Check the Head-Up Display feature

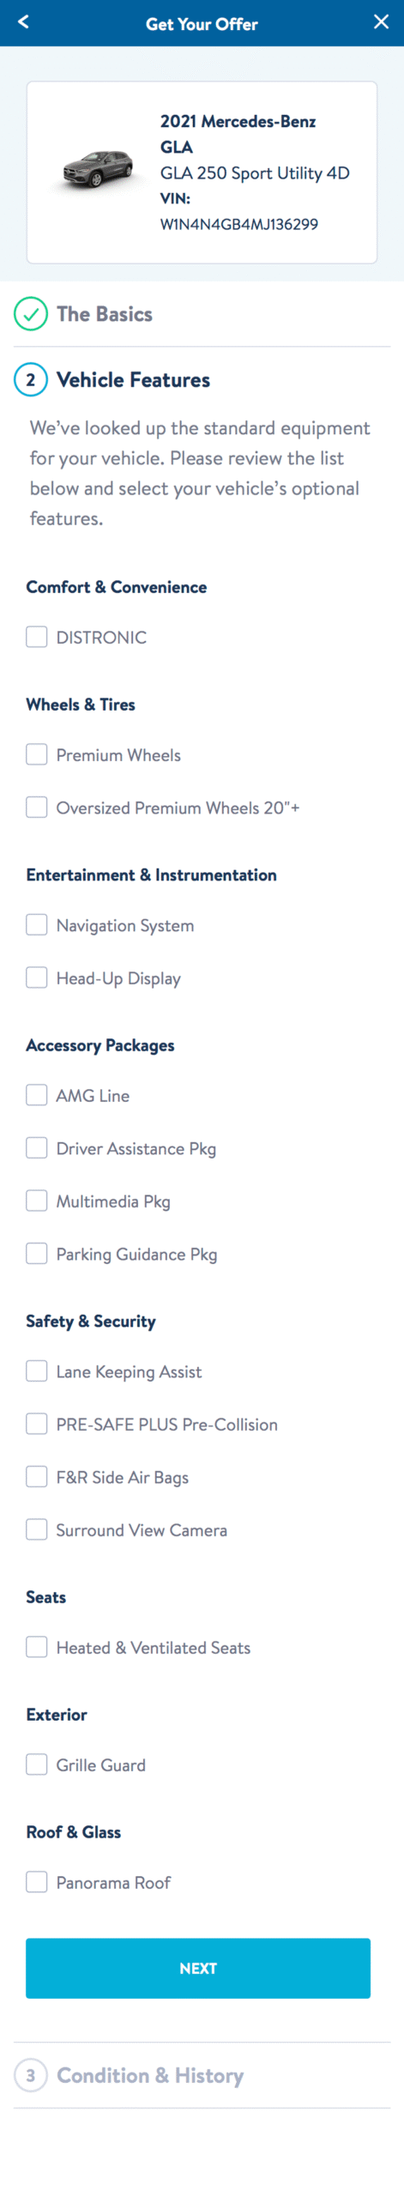37,978
